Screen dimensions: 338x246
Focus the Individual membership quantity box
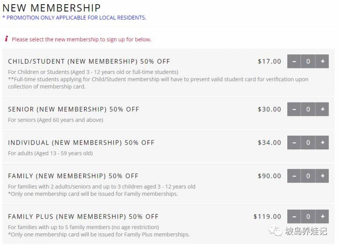[308, 142]
